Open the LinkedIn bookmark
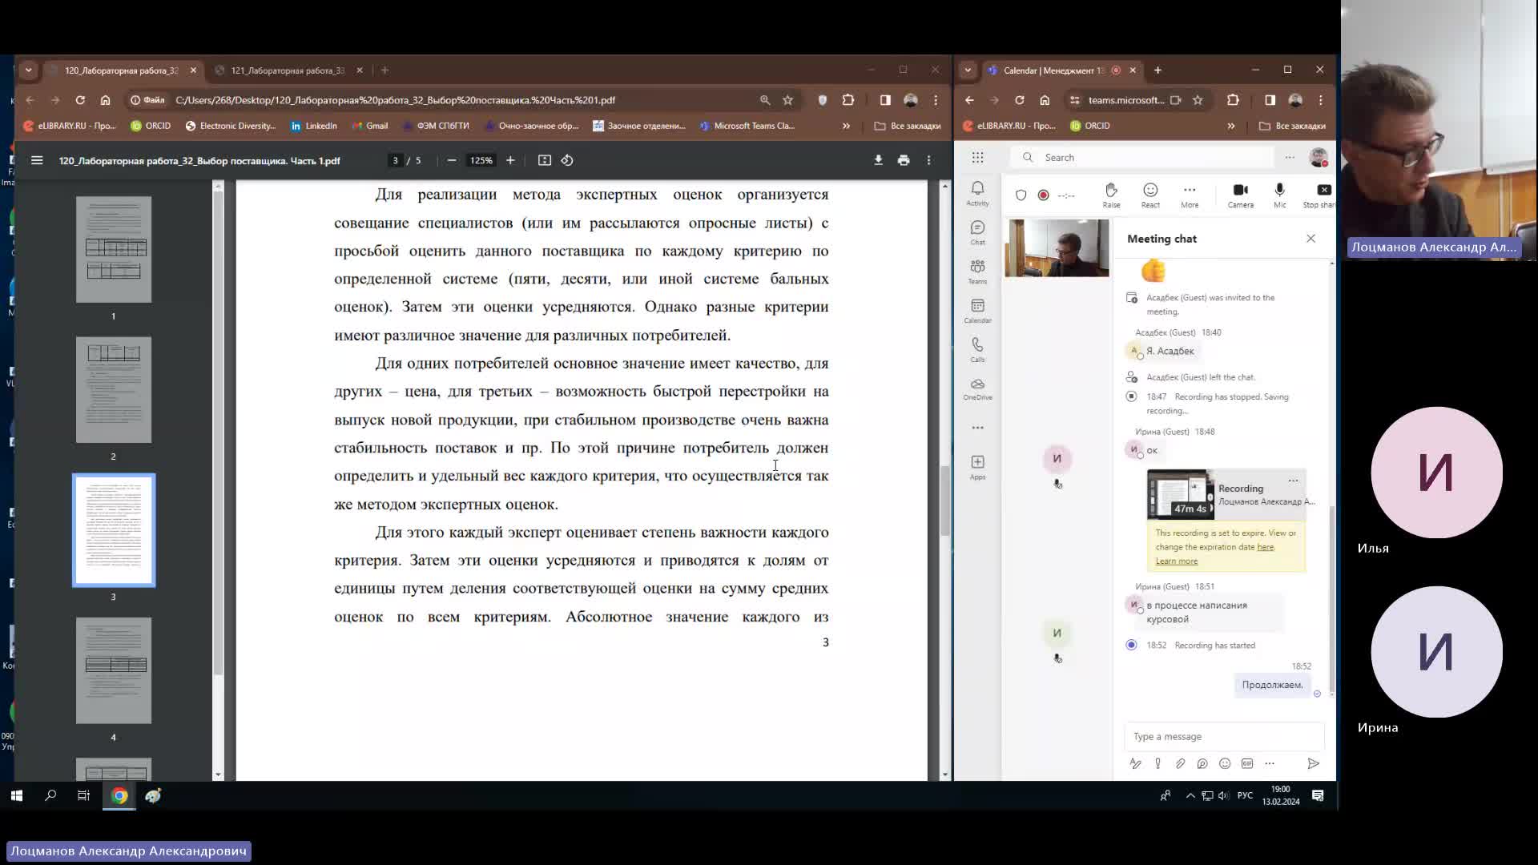Screen dimensions: 1538x865 (x=313, y=126)
